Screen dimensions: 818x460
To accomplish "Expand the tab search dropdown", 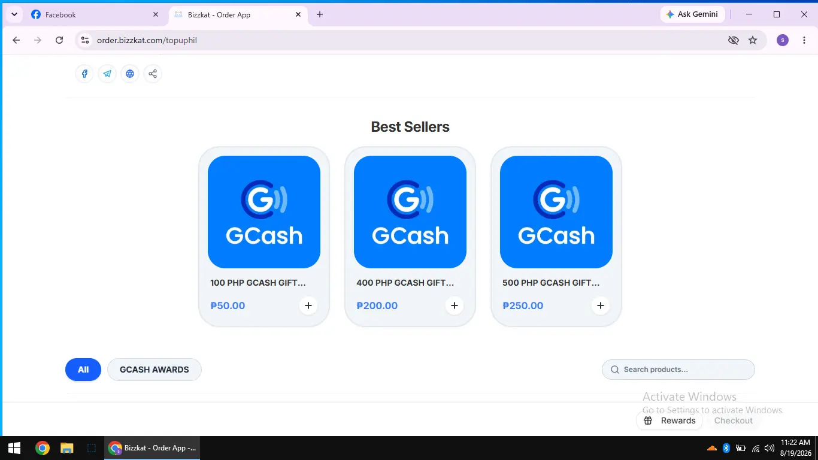I will pos(14,14).
